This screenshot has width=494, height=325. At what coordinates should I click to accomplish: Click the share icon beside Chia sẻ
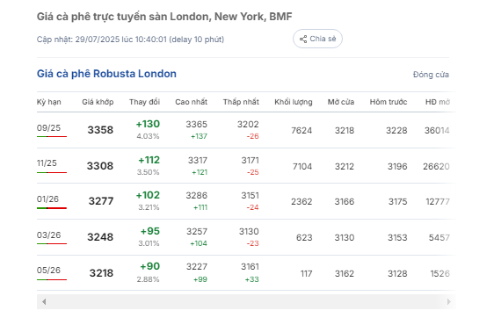[x=303, y=39]
